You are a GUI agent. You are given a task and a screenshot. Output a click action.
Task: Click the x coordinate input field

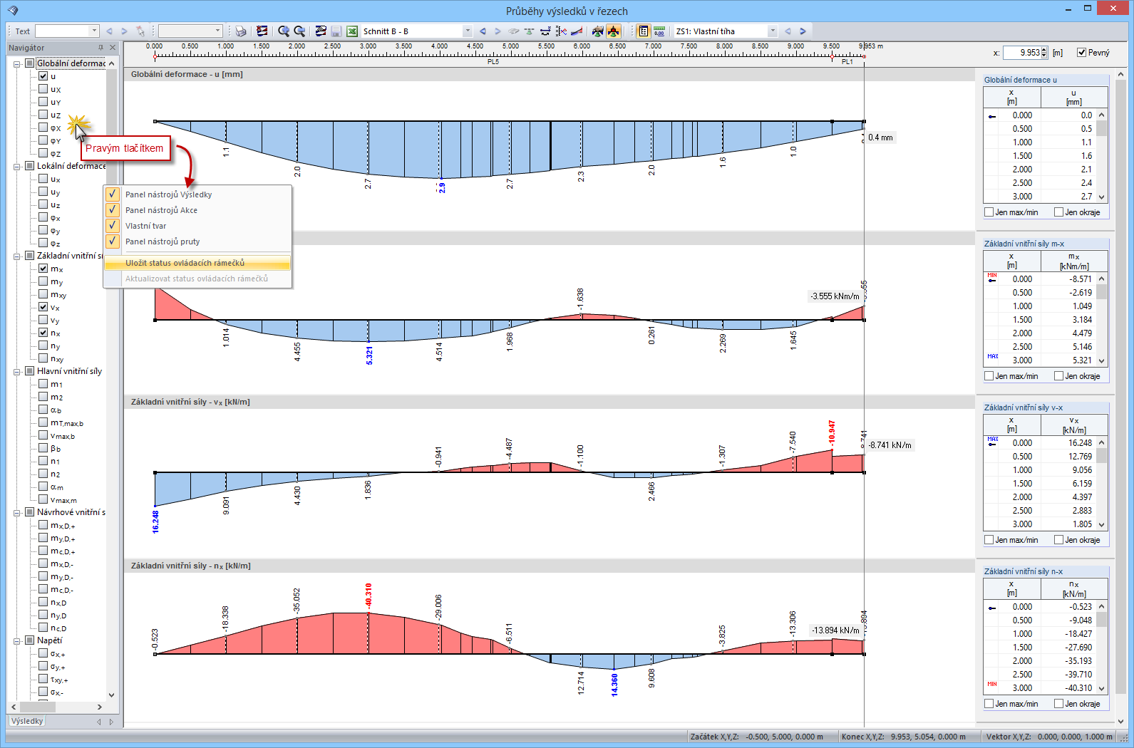1022,53
